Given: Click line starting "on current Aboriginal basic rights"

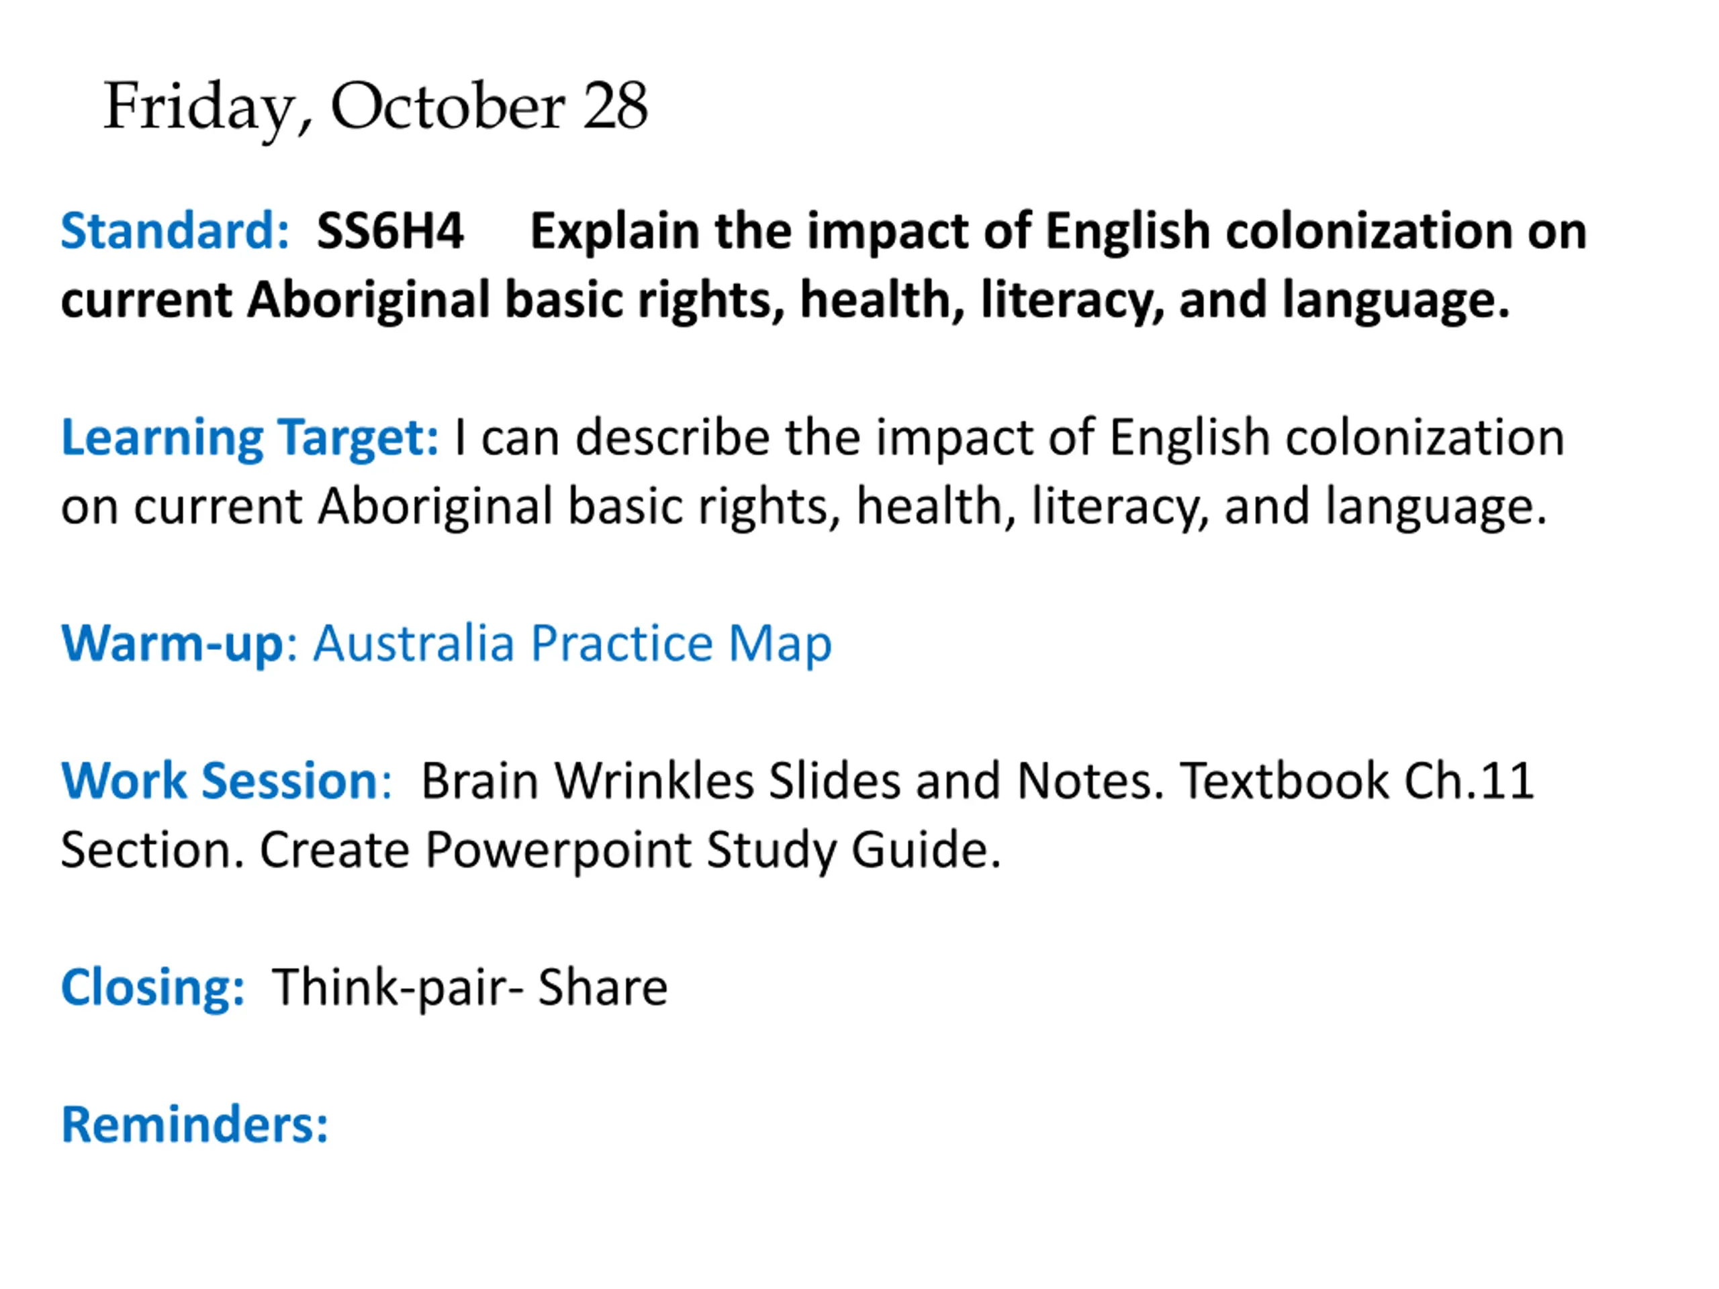Looking at the screenshot, I should coord(804,507).
